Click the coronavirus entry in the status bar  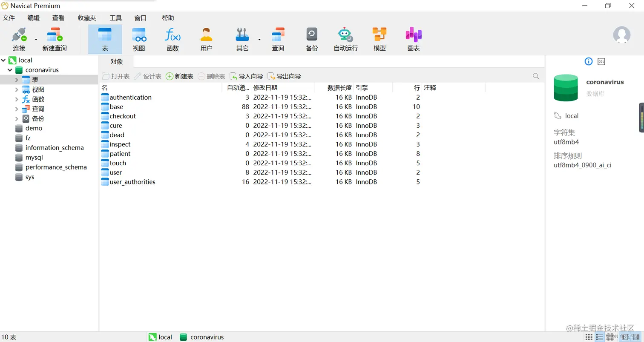201,337
